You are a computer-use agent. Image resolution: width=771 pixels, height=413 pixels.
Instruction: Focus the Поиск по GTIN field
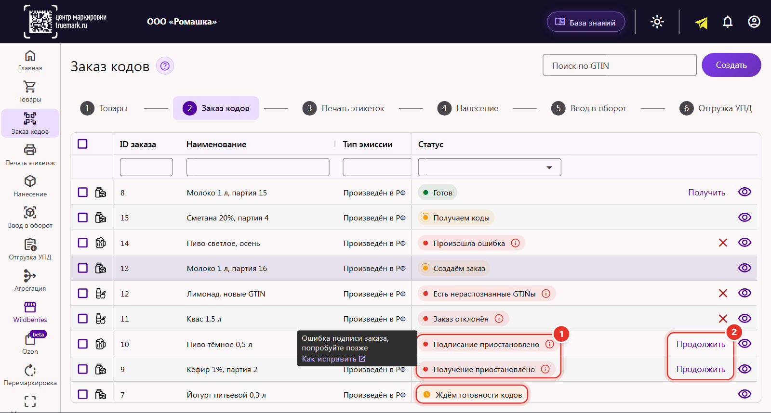[620, 65]
